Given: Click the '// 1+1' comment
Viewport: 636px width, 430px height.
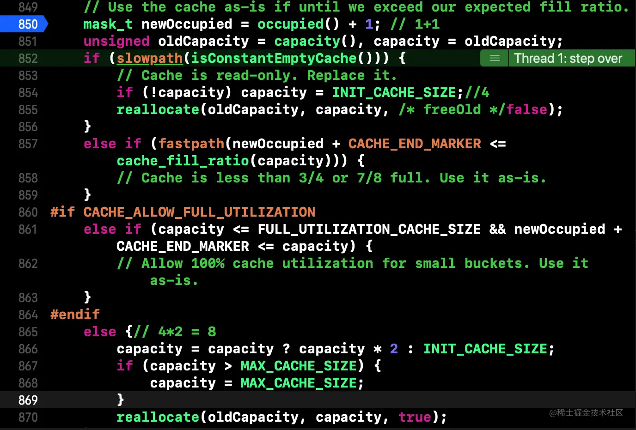Looking at the screenshot, I should coord(415,24).
